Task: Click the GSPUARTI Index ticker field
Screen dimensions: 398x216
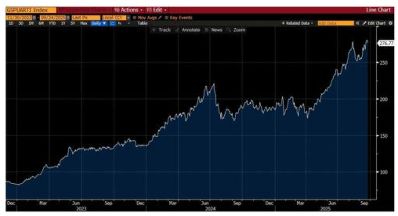Action: [x=31, y=10]
